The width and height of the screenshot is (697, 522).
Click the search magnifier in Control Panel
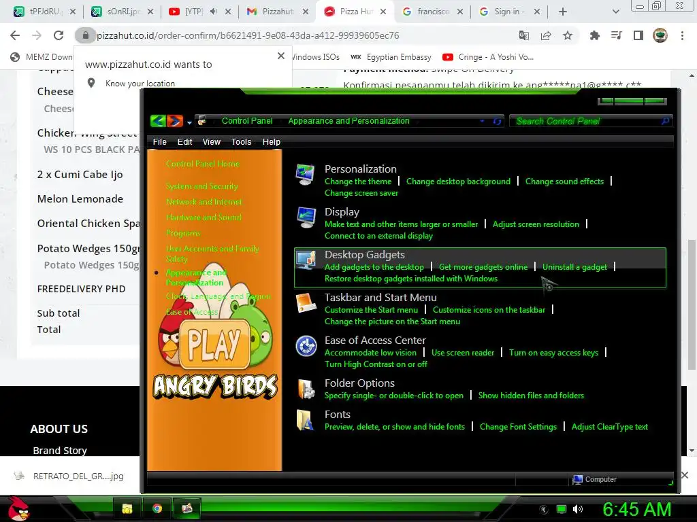click(x=665, y=121)
